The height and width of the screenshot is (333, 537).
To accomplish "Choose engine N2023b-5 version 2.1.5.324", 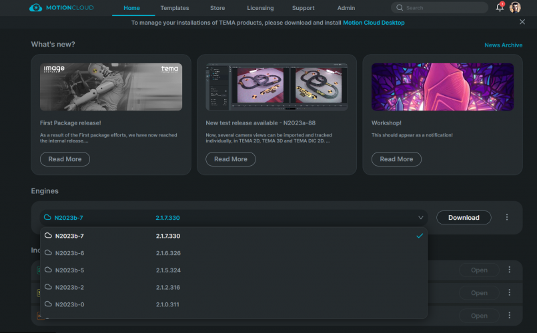I will click(233, 270).
